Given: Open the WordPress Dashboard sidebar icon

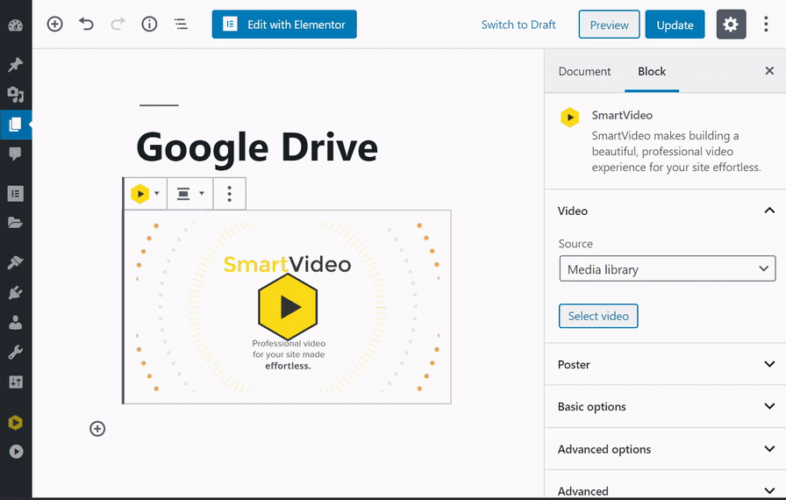Looking at the screenshot, I should 16,25.
